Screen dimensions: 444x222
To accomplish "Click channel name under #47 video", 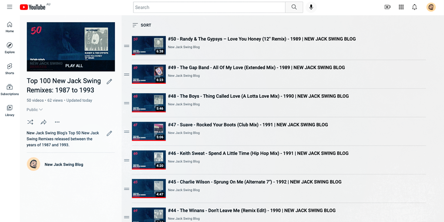I will click(x=184, y=133).
